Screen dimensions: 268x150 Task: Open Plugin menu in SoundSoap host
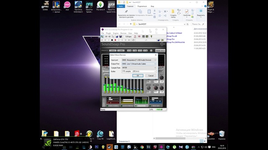pos(108,33)
